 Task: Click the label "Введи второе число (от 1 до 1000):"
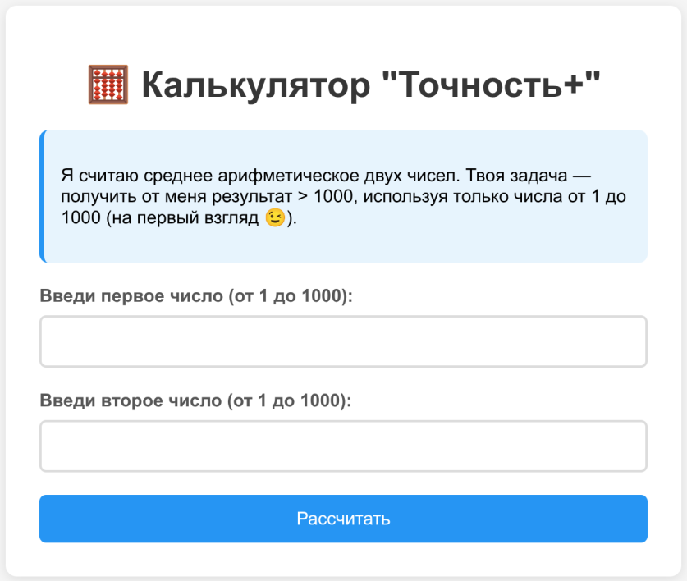[195, 400]
